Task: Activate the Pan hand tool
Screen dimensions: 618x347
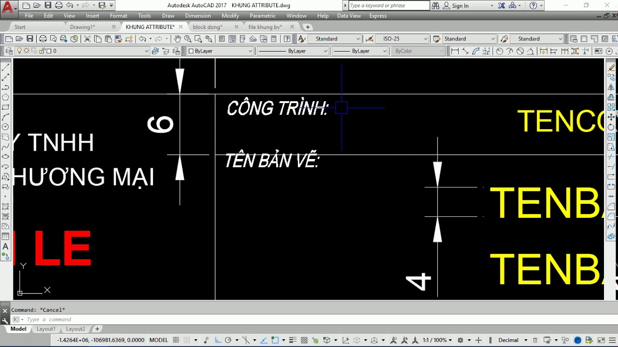Action: coord(177,39)
